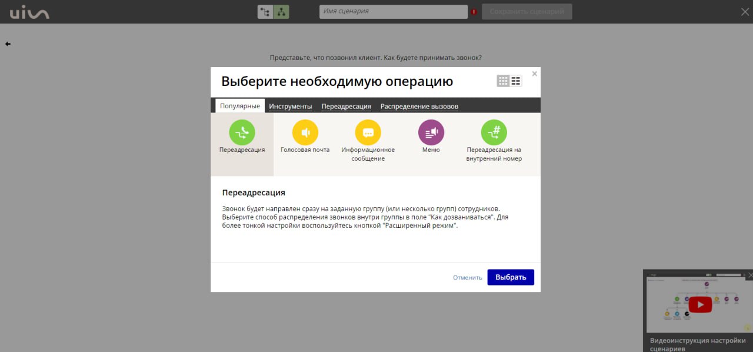Select the Переадресация operation icon
This screenshot has height=352, width=753.
click(242, 132)
